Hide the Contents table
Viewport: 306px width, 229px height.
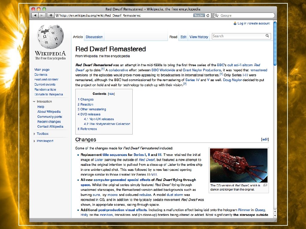click(x=111, y=94)
